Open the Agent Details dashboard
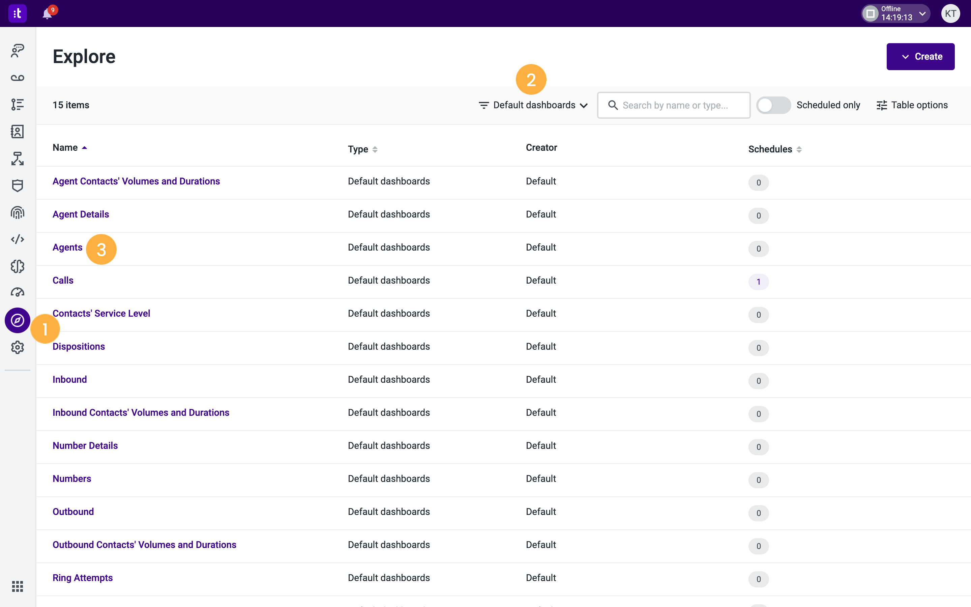 81,214
